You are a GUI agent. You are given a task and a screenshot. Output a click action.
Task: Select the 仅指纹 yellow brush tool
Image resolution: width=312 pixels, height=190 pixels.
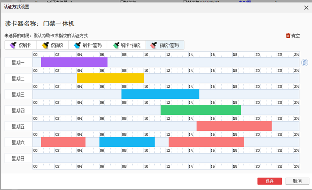[x=53, y=45]
